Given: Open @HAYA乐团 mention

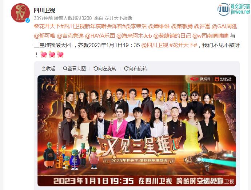Looking at the screenshot, I should pyautogui.click(x=100, y=36).
